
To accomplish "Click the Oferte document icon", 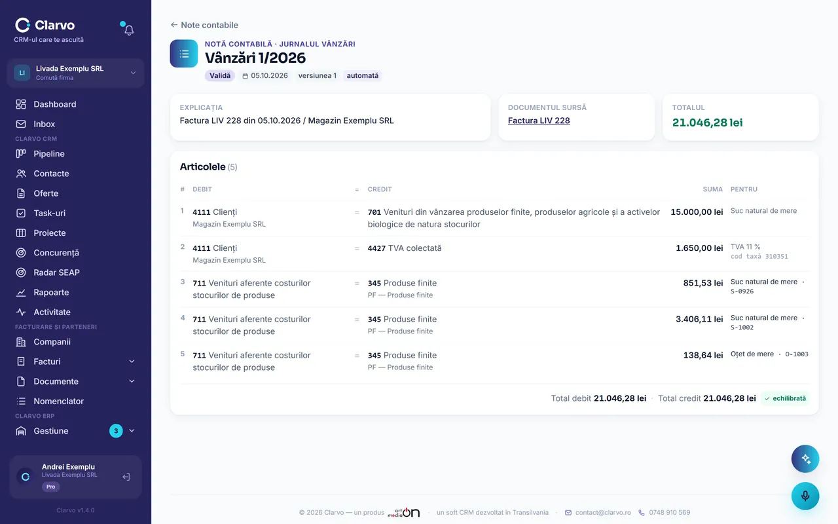I will pyautogui.click(x=21, y=193).
